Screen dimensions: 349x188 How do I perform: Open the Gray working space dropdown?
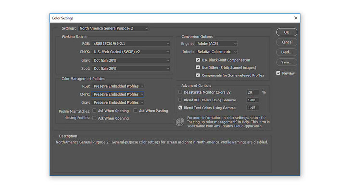pos(131,60)
